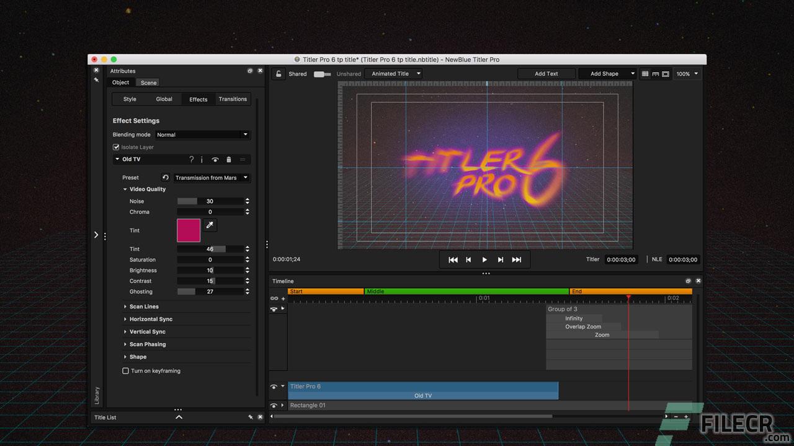Float the Attributes panel with undock icon
Screen dimensions: 794x446
250,71
